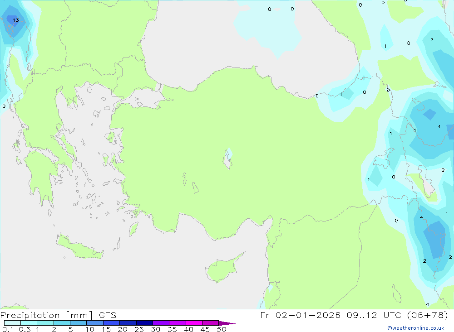Click the '30' label on the color scale
Image resolution: width=454 pixels, height=332 pixels.
tap(156, 329)
